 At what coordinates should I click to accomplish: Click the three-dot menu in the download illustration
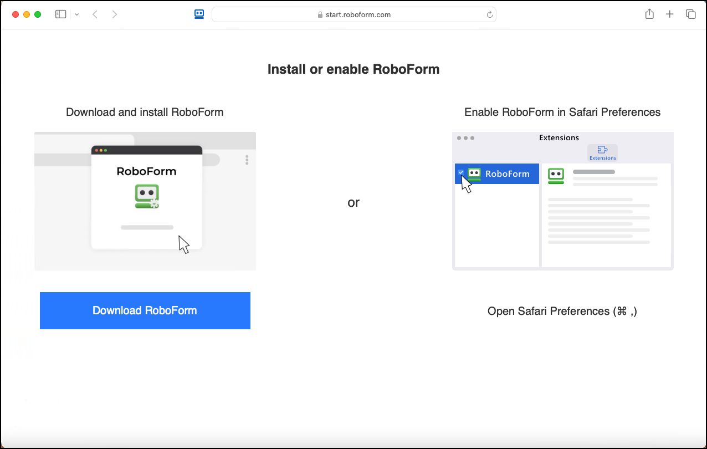tap(247, 160)
